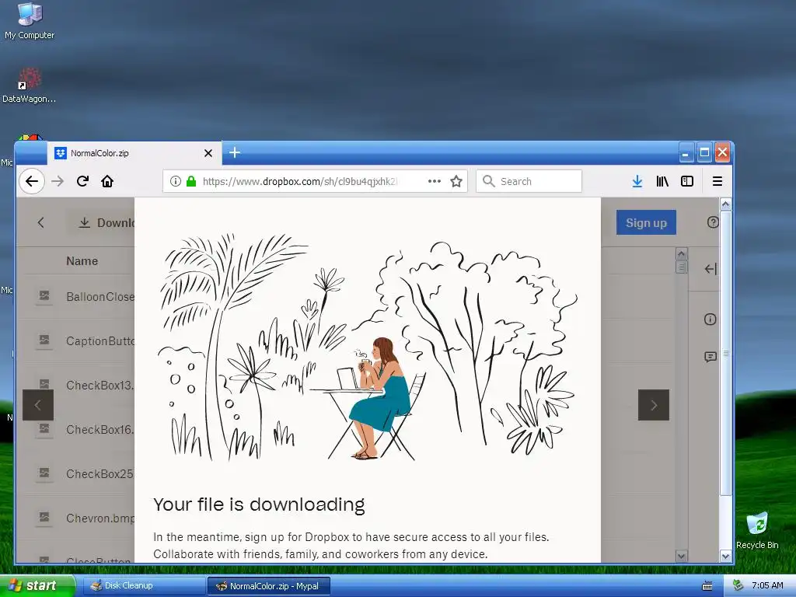Select the CaptionButton file row

coord(79,340)
